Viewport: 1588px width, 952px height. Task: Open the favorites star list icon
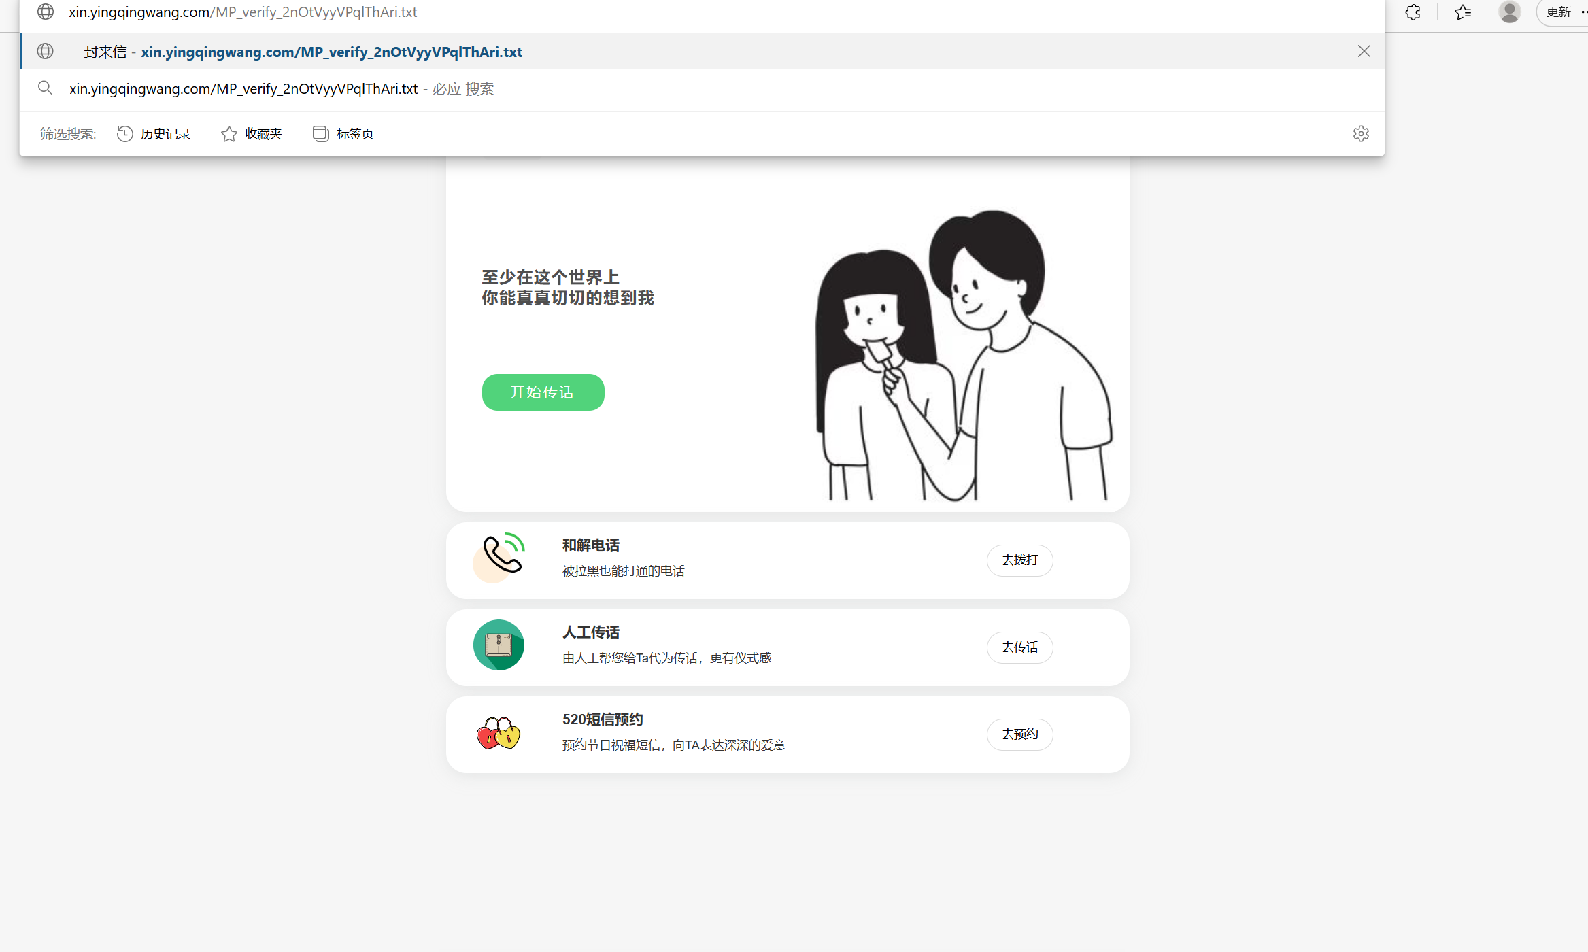[1463, 12]
